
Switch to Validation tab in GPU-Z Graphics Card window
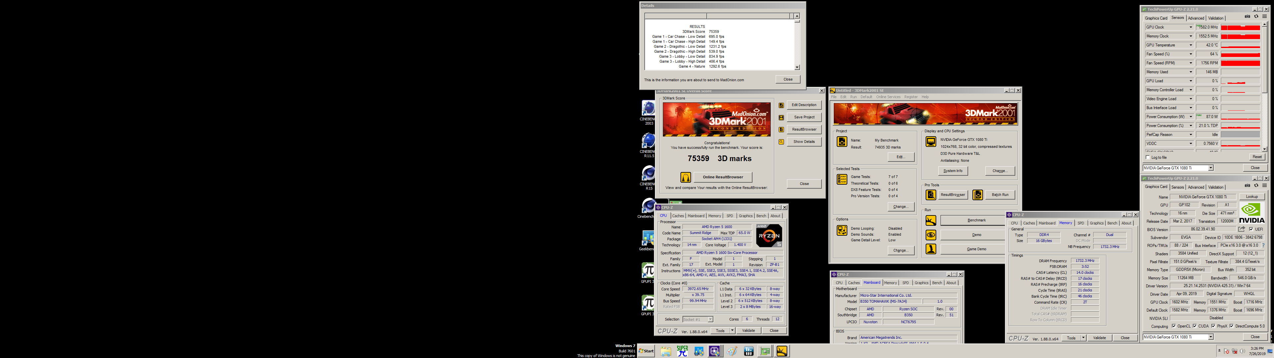[x=1216, y=187]
